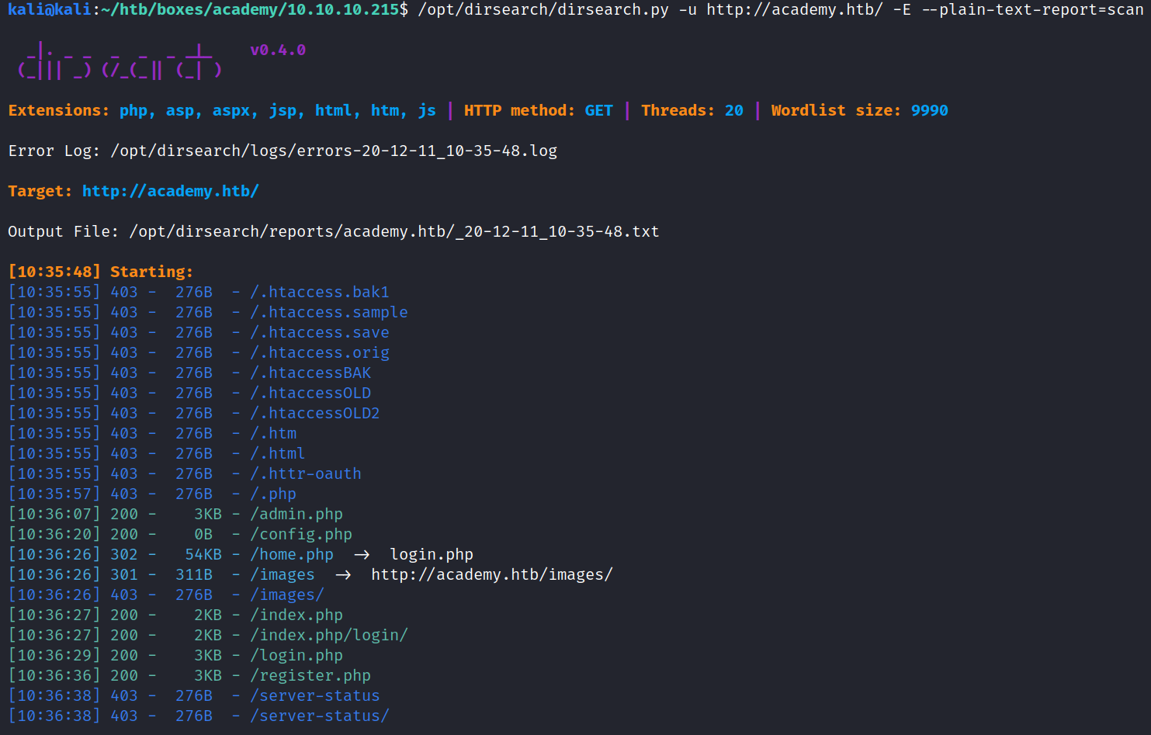Click the /.httr-oauth result path
The width and height of the screenshot is (1151, 735).
tap(305, 473)
